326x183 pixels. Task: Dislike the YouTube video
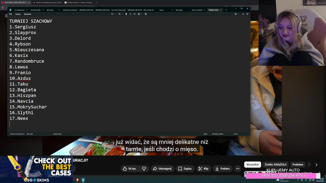(x=144, y=169)
